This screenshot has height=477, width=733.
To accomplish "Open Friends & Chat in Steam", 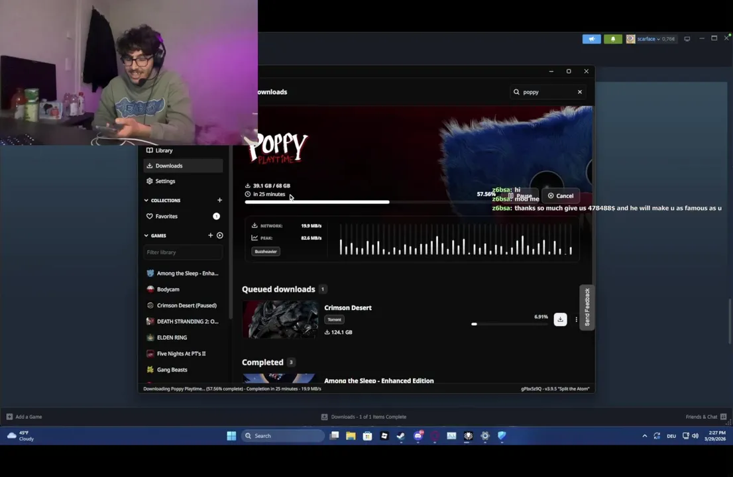I will 706,417.
